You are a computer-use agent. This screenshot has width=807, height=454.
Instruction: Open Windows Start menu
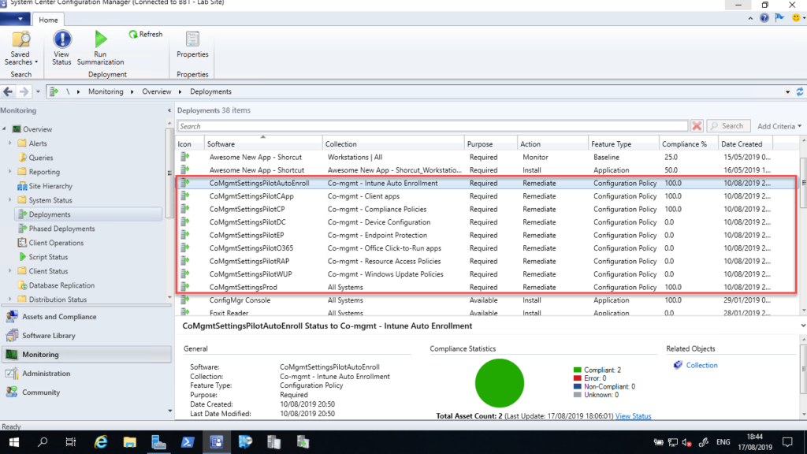(x=14, y=442)
